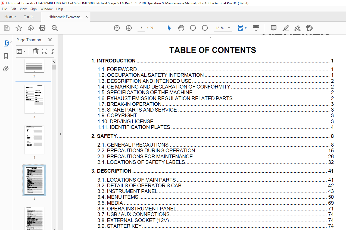Click the 3.3. INSTRUMENT PANEL entry
The width and height of the screenshot is (346, 230).
pos(216,191)
